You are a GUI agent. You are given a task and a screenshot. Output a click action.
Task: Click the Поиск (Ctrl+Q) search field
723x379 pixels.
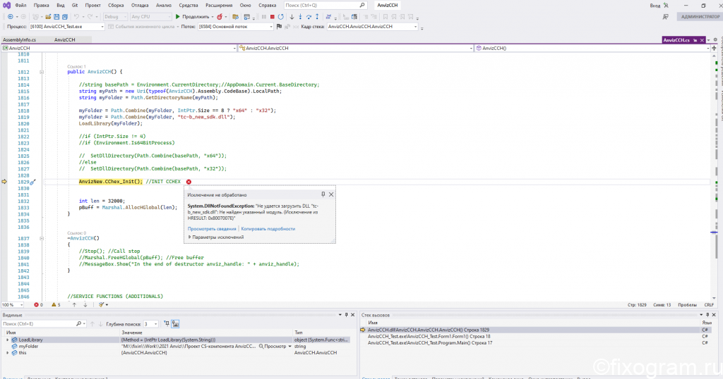325,5
